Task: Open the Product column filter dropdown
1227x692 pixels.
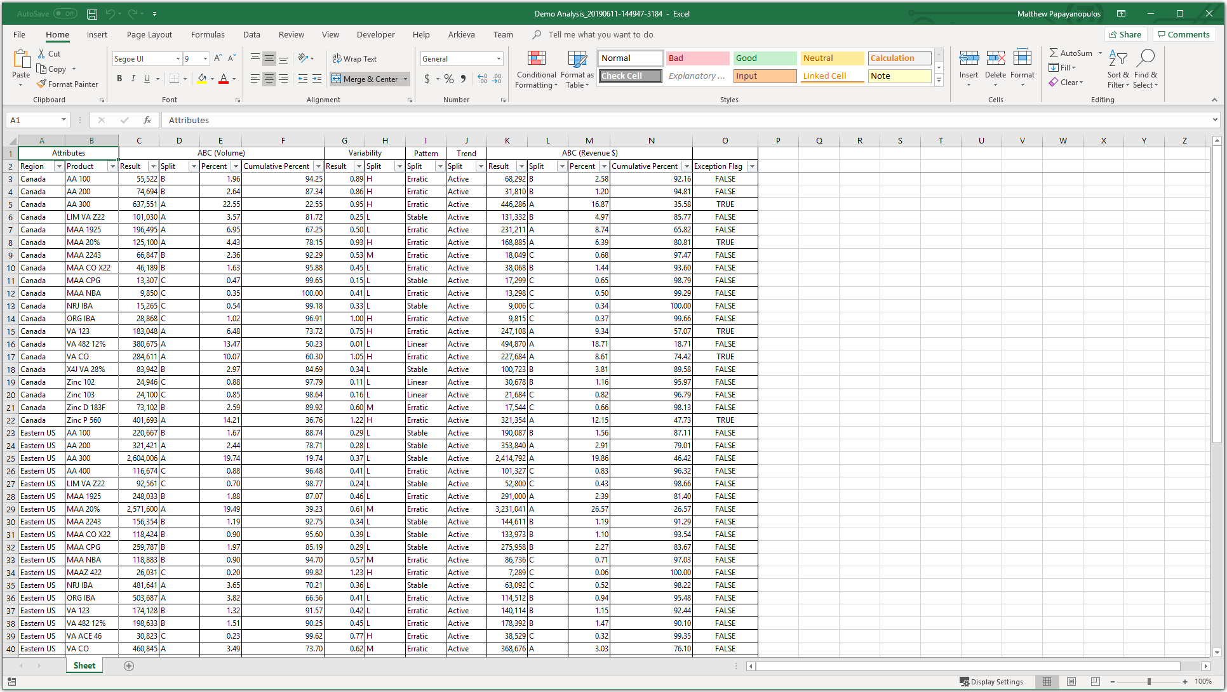Action: (x=112, y=166)
